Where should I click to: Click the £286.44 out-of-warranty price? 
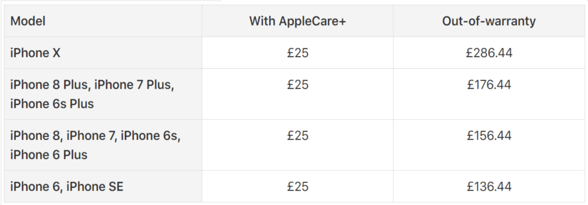pyautogui.click(x=489, y=53)
